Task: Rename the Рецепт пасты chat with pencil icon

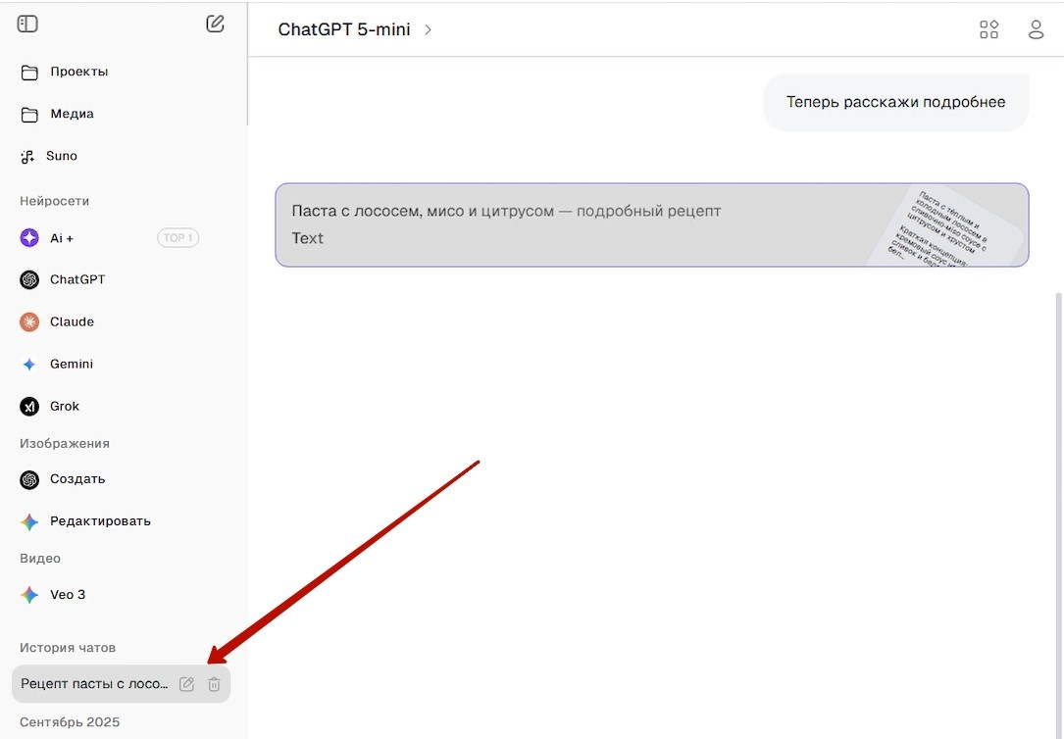Action: pyautogui.click(x=186, y=684)
